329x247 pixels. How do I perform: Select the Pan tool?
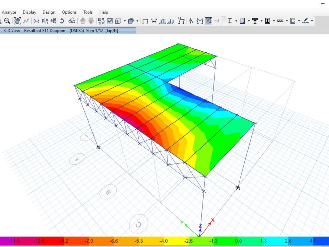[x=17, y=21]
